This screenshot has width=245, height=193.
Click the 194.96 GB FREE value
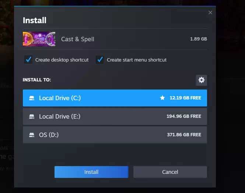[184, 116]
